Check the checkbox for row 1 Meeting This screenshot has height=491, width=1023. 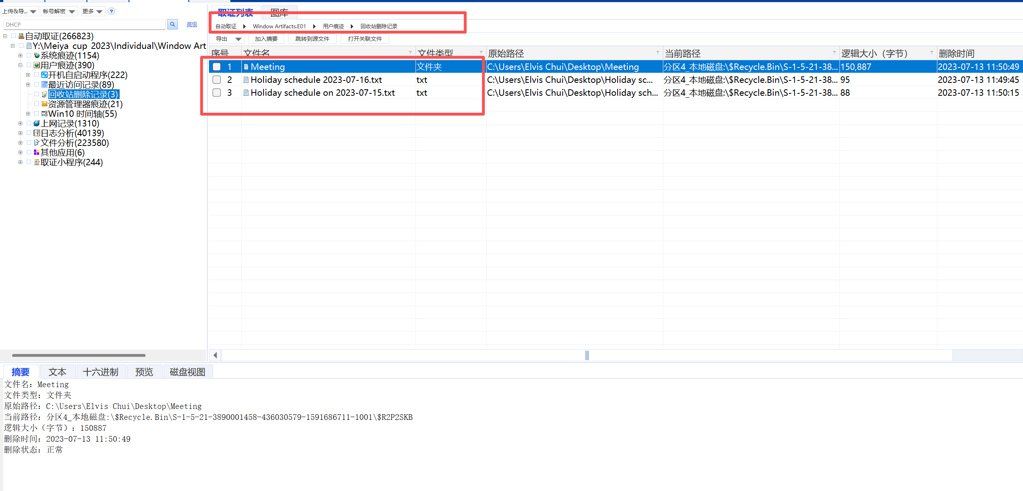[x=217, y=67]
